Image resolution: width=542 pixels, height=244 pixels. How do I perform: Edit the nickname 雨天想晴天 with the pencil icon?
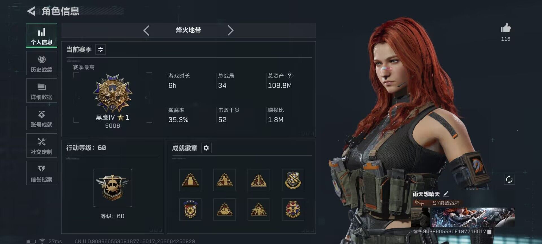point(446,194)
